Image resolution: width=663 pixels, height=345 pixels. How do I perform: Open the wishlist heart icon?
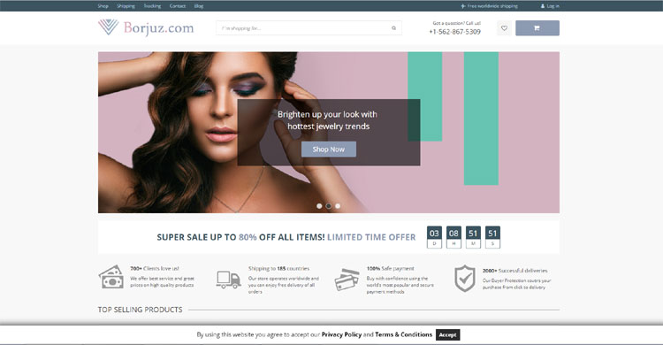504,28
